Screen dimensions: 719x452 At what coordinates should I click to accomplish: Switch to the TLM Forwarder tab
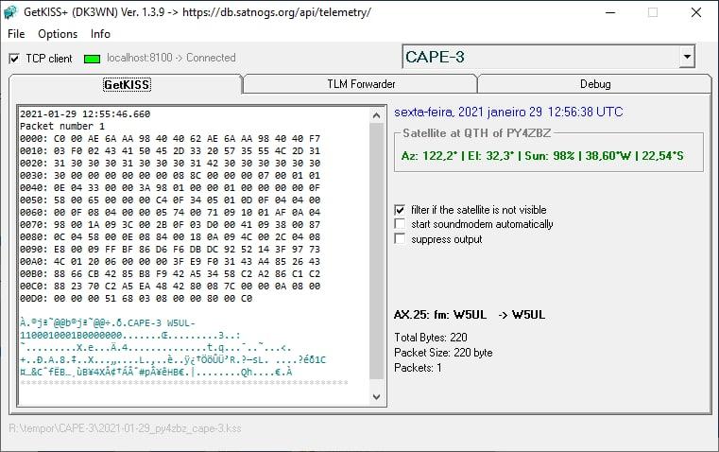[361, 84]
